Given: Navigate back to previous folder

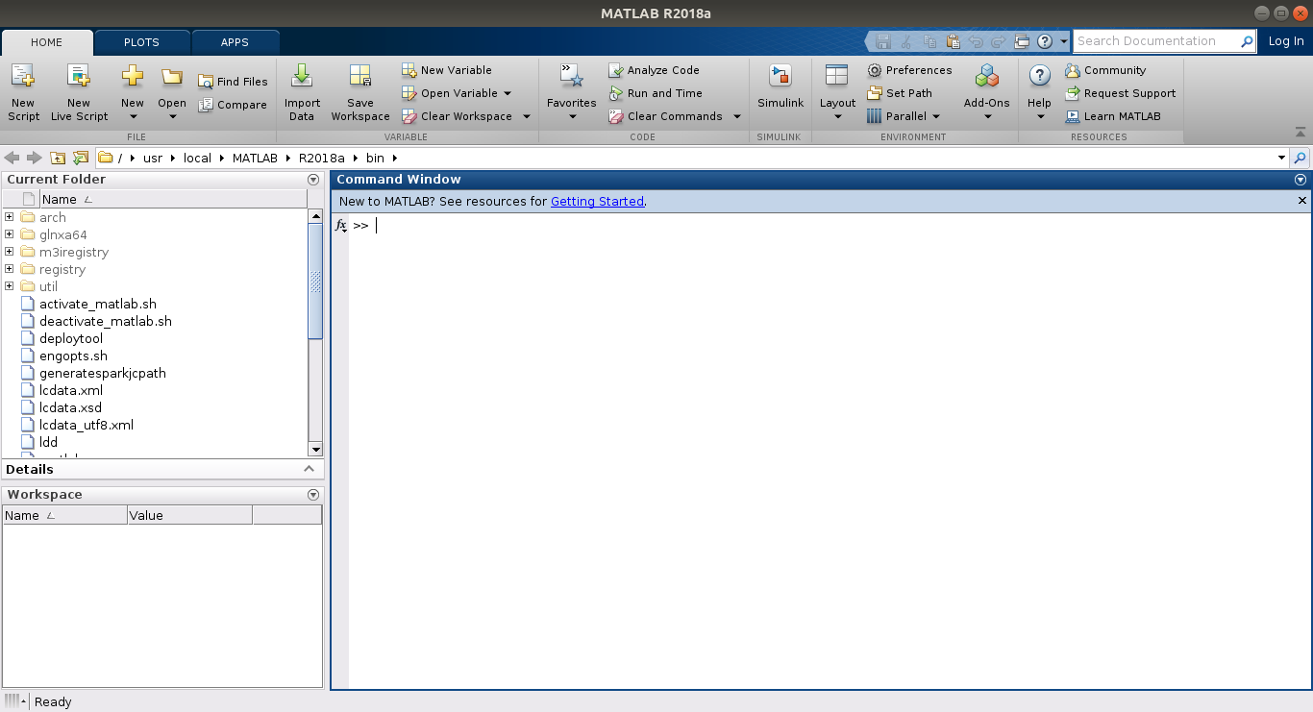Looking at the screenshot, I should (12, 158).
